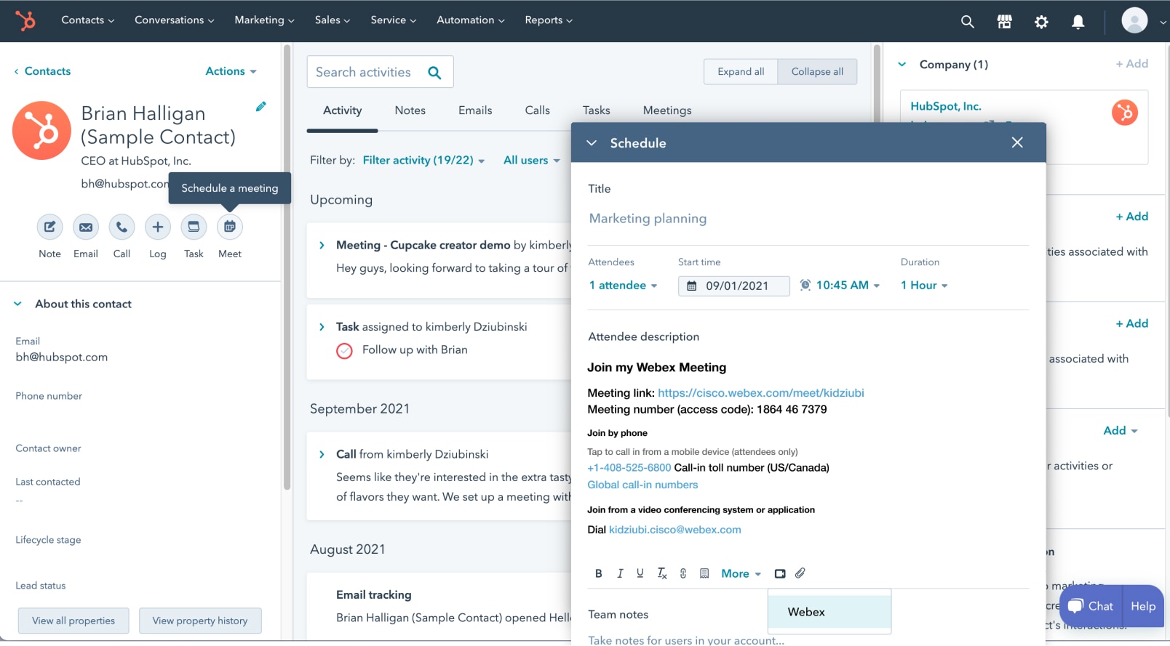Switch to the Notes tab
This screenshot has height=646, width=1170.
pyautogui.click(x=410, y=110)
